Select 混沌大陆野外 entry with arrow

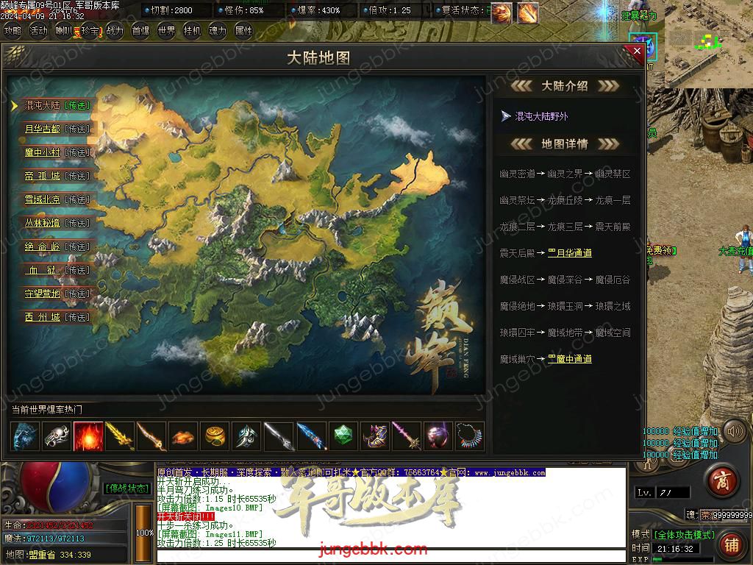click(535, 116)
